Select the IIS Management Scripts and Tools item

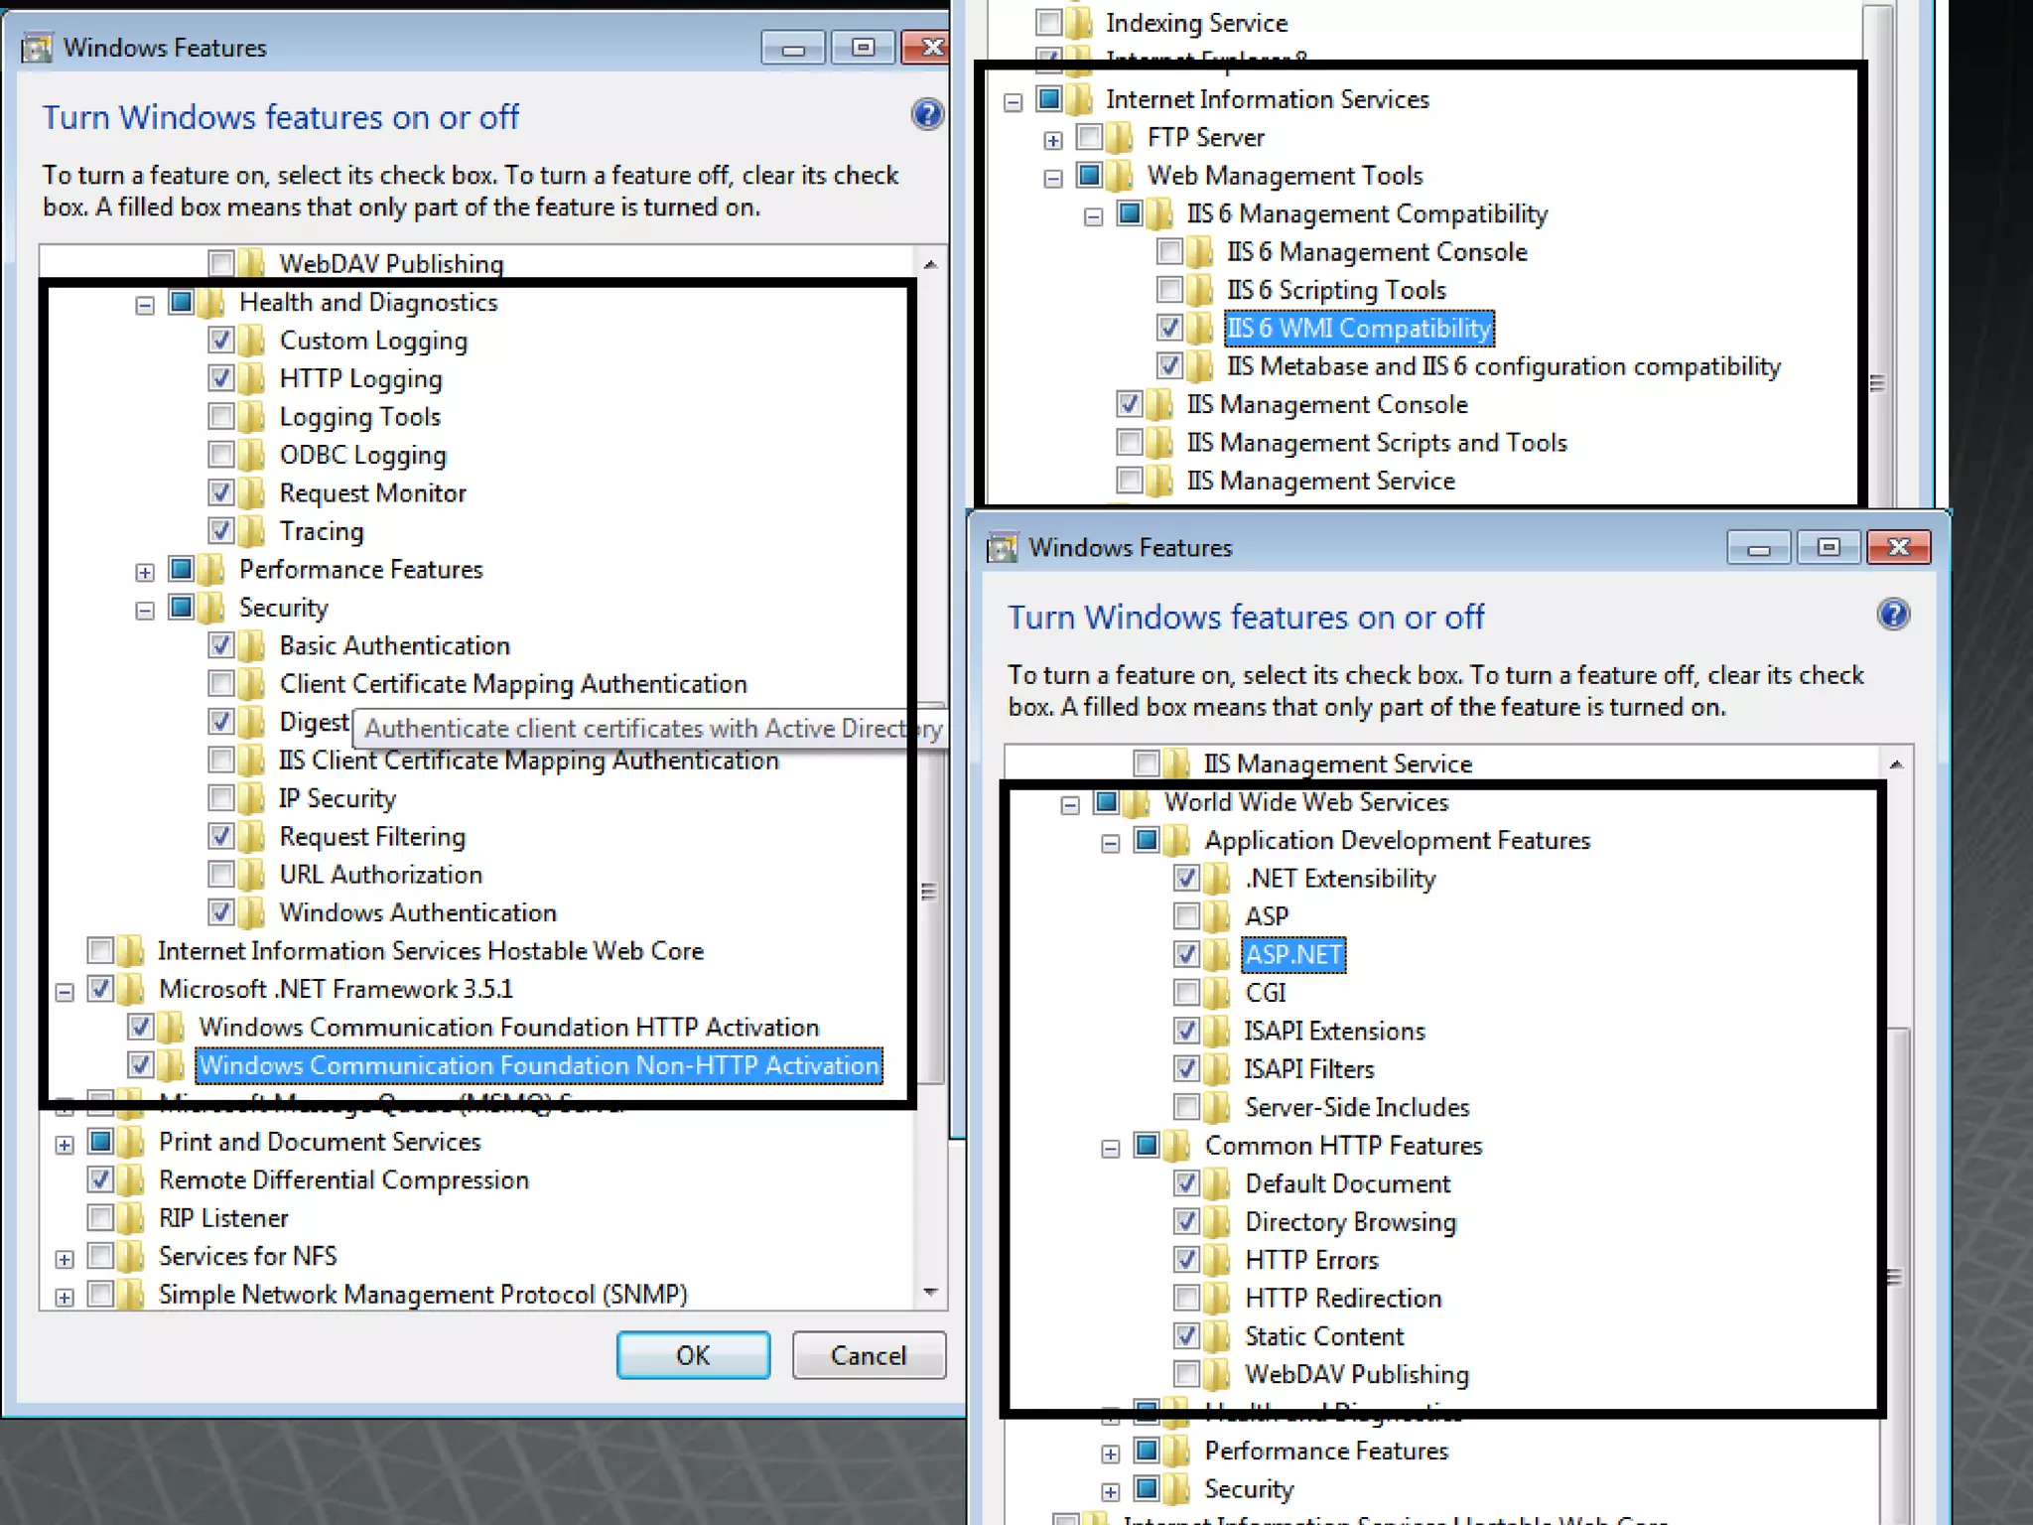(x=1376, y=443)
